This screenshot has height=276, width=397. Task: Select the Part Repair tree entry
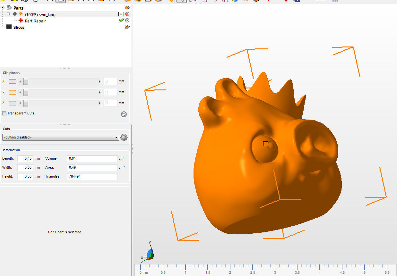coord(35,21)
